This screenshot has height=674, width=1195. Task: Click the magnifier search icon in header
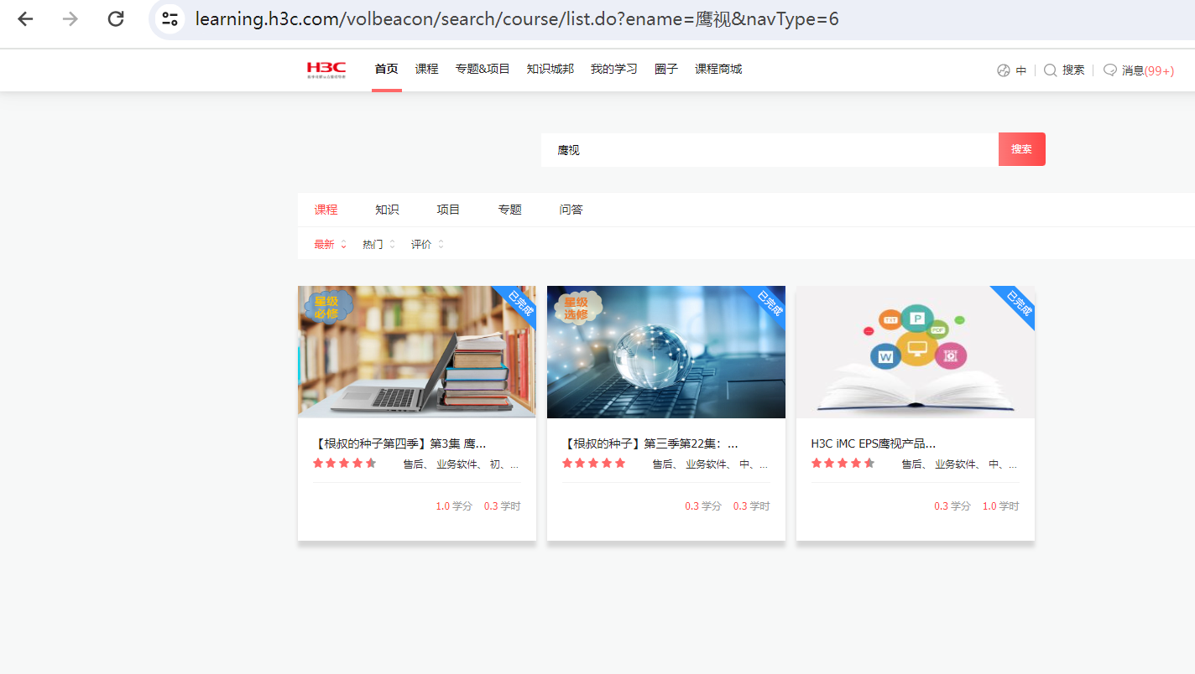(1050, 70)
